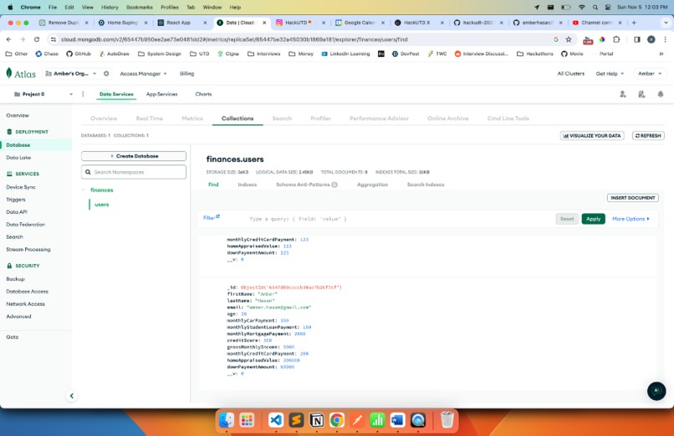Open the macOS Spotlight search icon
This screenshot has height=436, width=674.
[x=595, y=8]
